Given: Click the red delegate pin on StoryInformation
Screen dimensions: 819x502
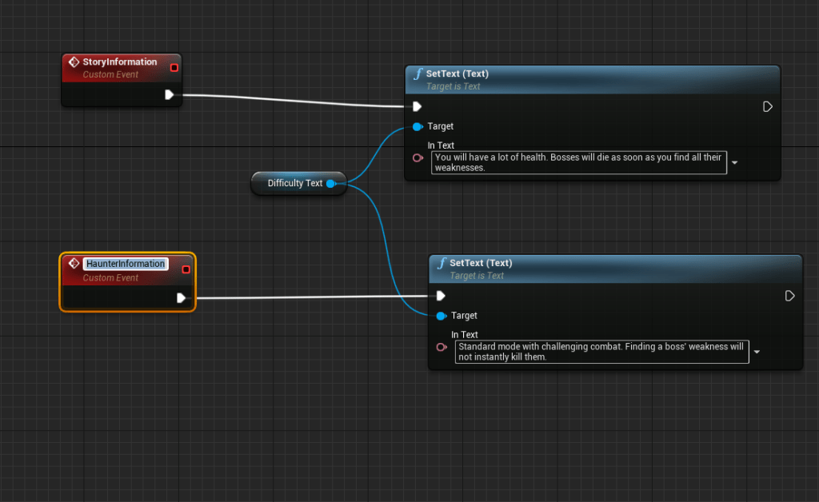Looking at the screenshot, I should [x=174, y=68].
